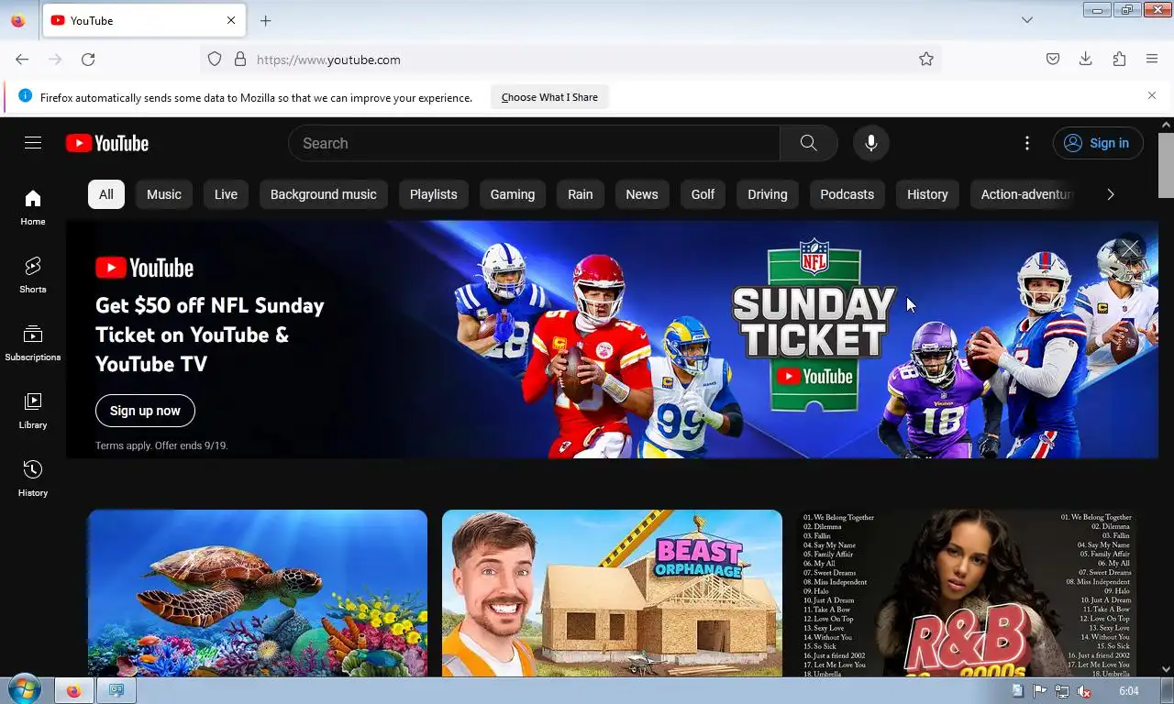Click the taskbar clock
1174x704 pixels.
(x=1129, y=691)
